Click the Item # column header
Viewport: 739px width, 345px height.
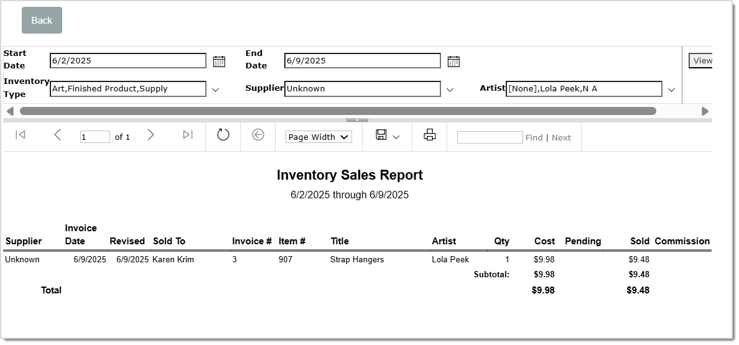(x=292, y=241)
